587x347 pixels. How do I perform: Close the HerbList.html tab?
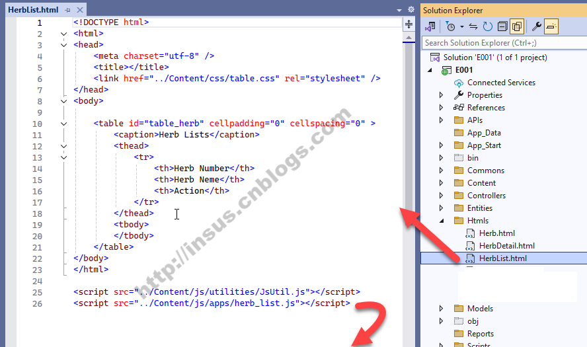pos(80,10)
